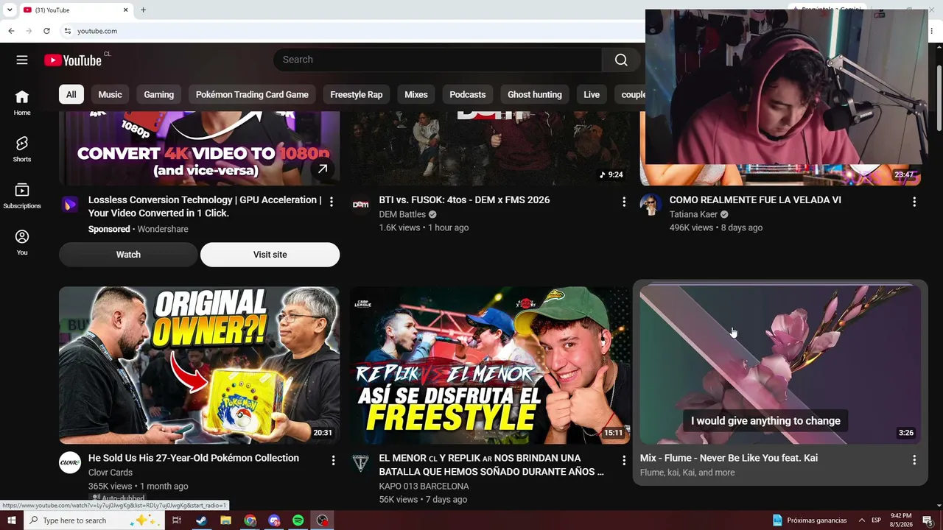The image size is (943, 530).
Task: Open more options for BTI vs. FUSOK video
Action: [x=624, y=202]
